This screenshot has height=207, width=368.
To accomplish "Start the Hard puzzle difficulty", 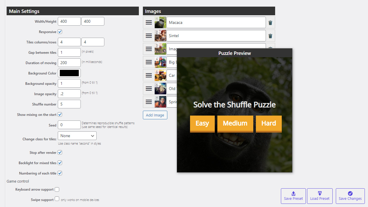I will [269, 124].
